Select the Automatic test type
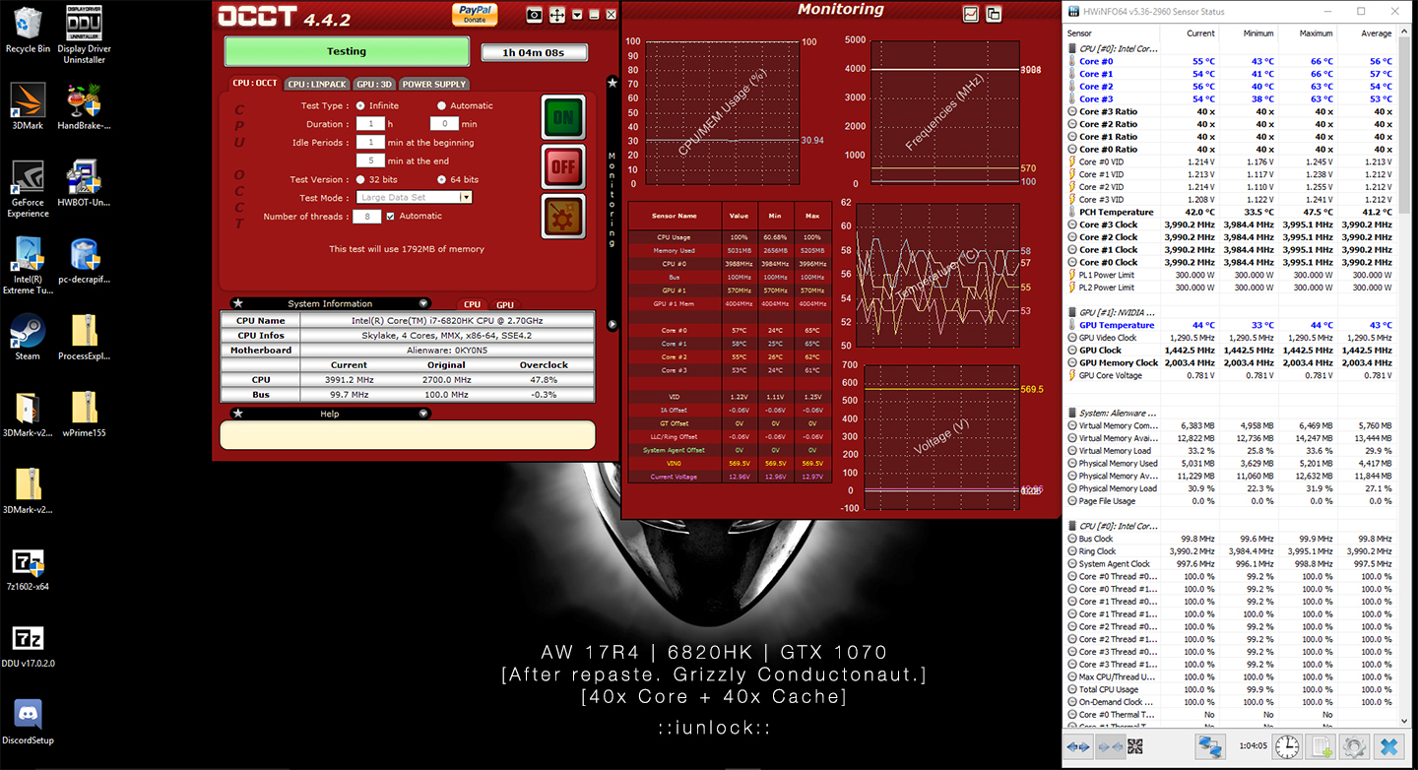This screenshot has height=770, width=1418. pyautogui.click(x=441, y=105)
